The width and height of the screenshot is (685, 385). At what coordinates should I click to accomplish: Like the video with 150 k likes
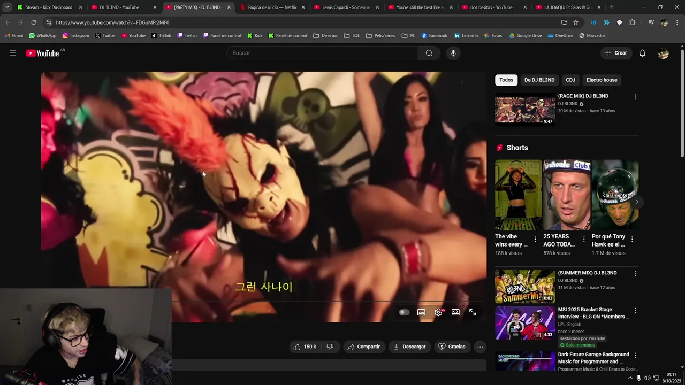(304, 346)
